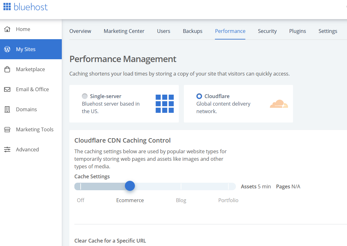This screenshot has width=347, height=246.
Task: Click the bluehost wordmark
Action: tap(31, 7)
